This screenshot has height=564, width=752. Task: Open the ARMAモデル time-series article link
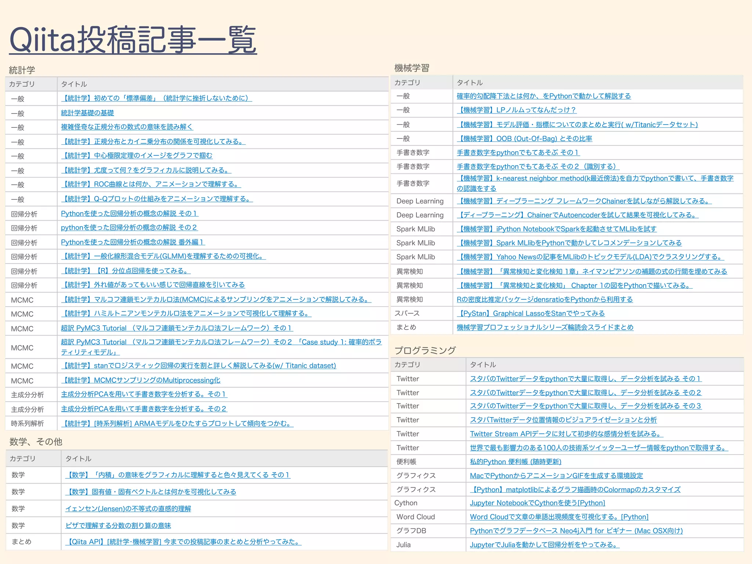177,423
